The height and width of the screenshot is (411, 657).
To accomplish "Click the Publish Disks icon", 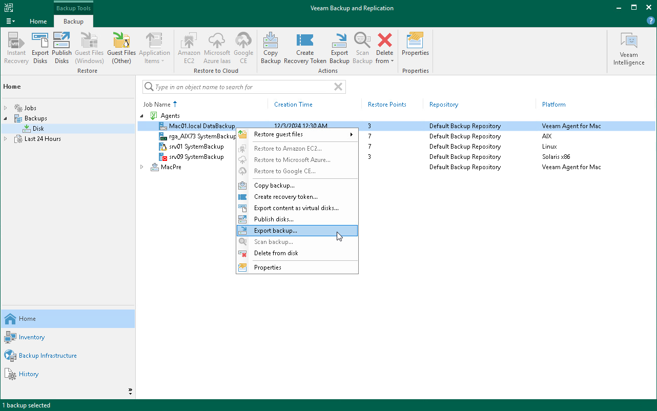I will [61, 47].
